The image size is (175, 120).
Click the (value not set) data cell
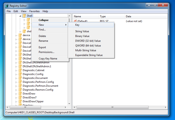coord(134,21)
